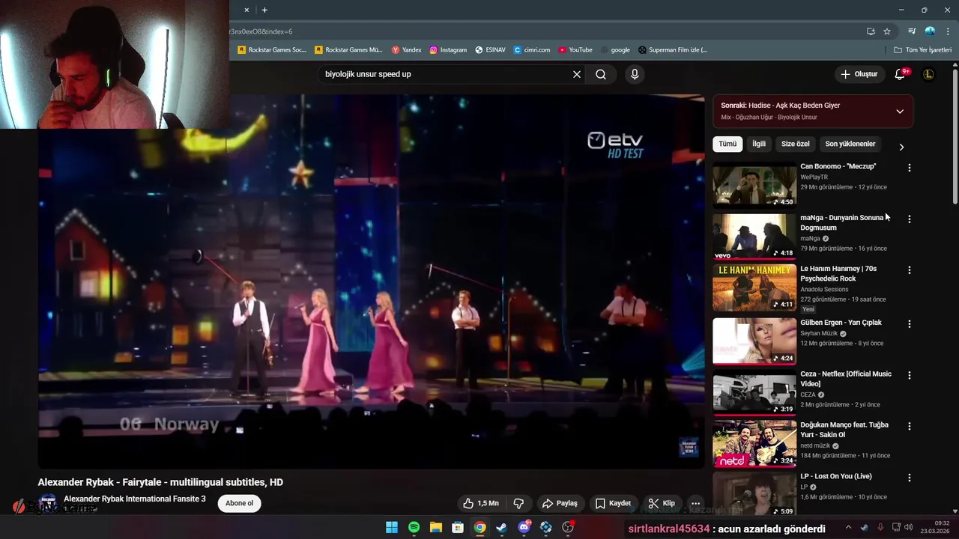Open Chrome three-dot menu

click(x=948, y=31)
